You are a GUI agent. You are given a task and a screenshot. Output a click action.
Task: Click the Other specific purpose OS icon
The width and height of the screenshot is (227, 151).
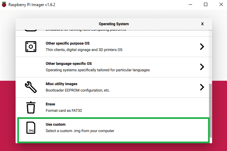(31, 47)
